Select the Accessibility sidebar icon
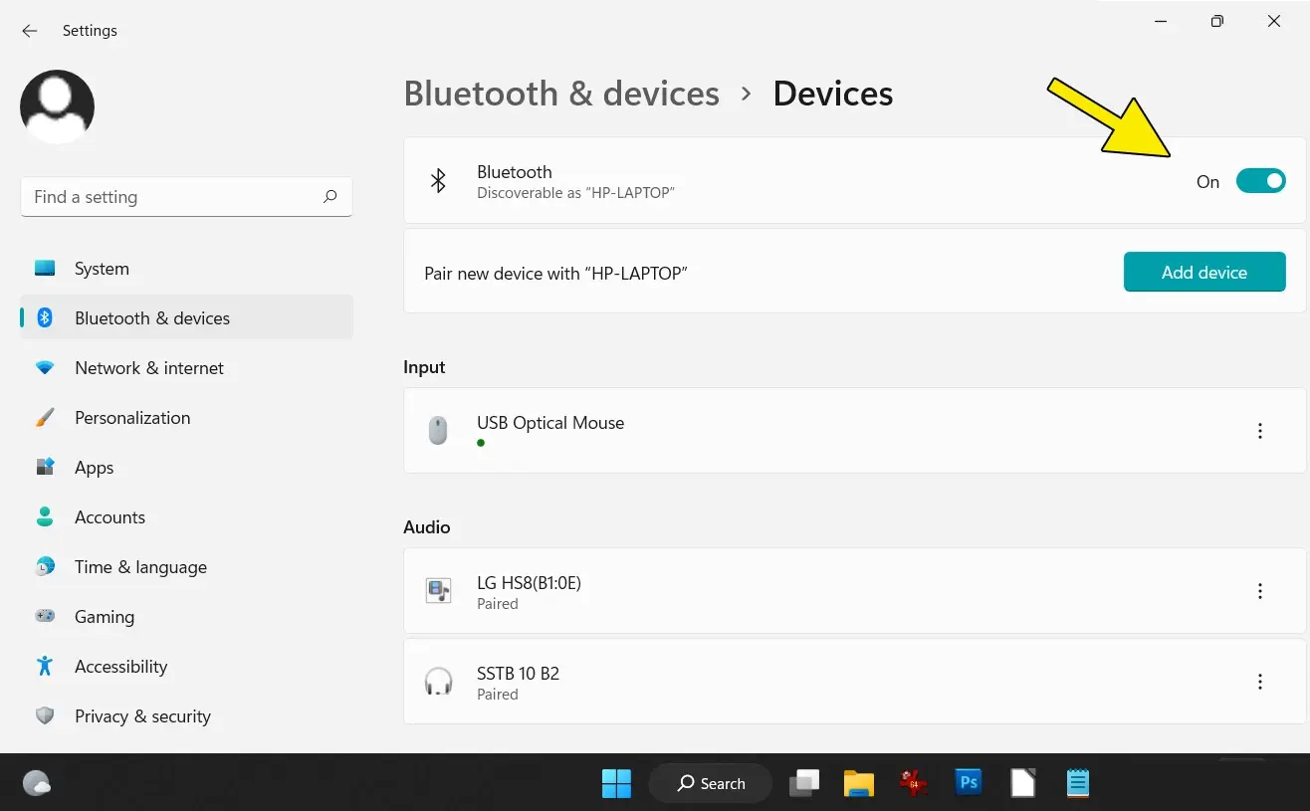The height and width of the screenshot is (811, 1310). (x=45, y=666)
